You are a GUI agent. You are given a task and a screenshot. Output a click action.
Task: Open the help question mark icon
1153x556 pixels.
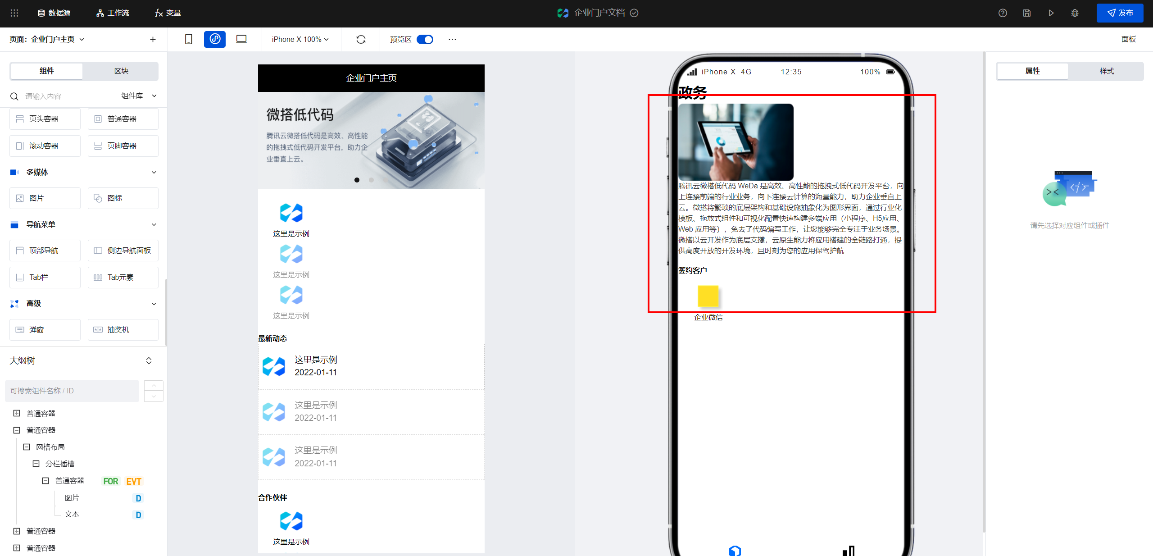[1003, 13]
